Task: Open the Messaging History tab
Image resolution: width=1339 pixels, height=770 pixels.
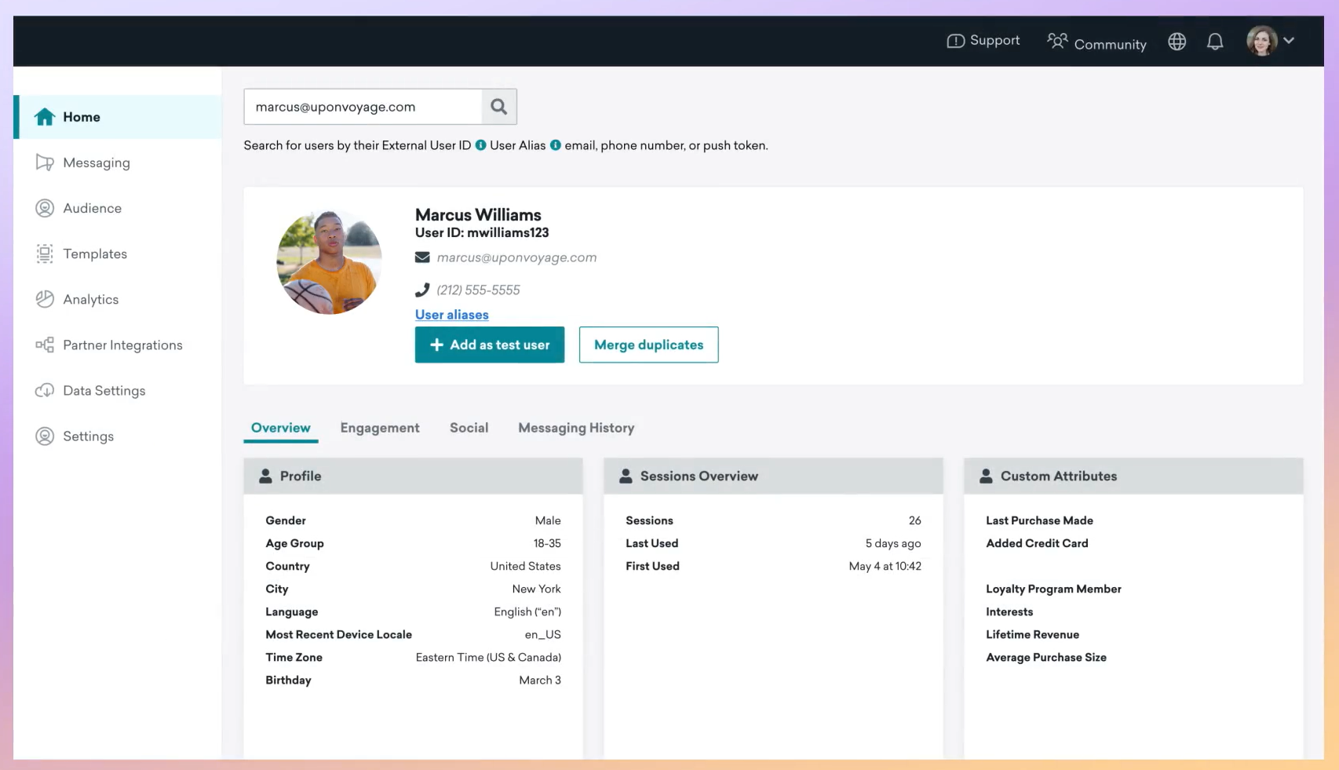Action: click(576, 428)
